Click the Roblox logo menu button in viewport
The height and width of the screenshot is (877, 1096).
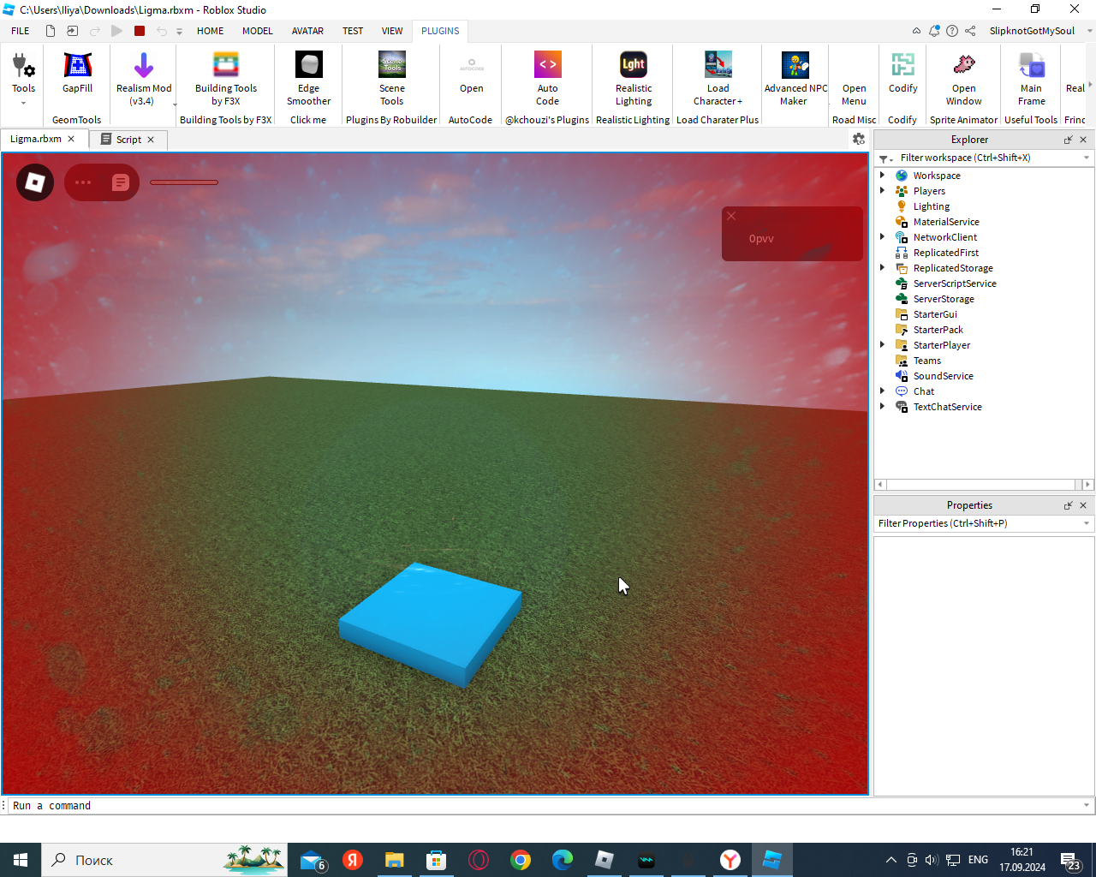pos(35,182)
